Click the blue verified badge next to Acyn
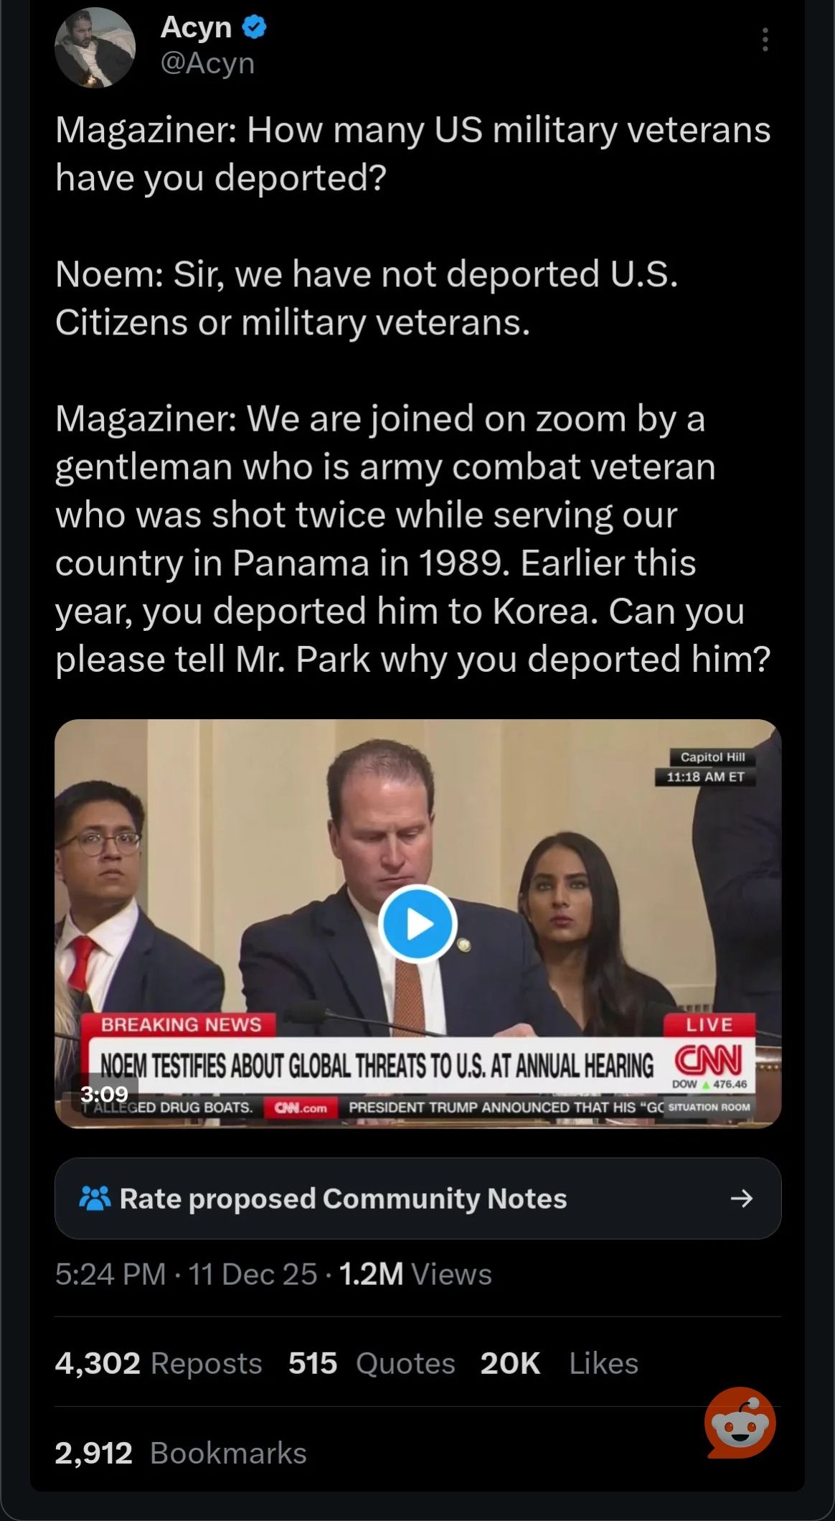This screenshot has width=835, height=1521. [255, 27]
